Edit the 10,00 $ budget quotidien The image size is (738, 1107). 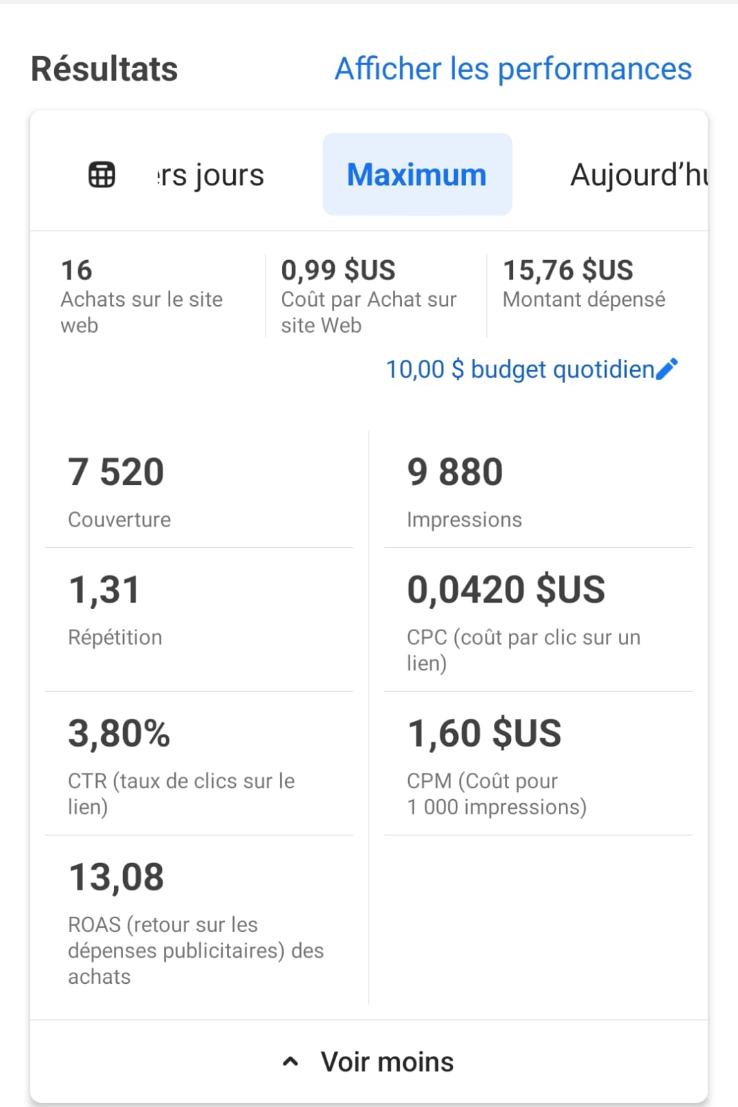point(519,369)
